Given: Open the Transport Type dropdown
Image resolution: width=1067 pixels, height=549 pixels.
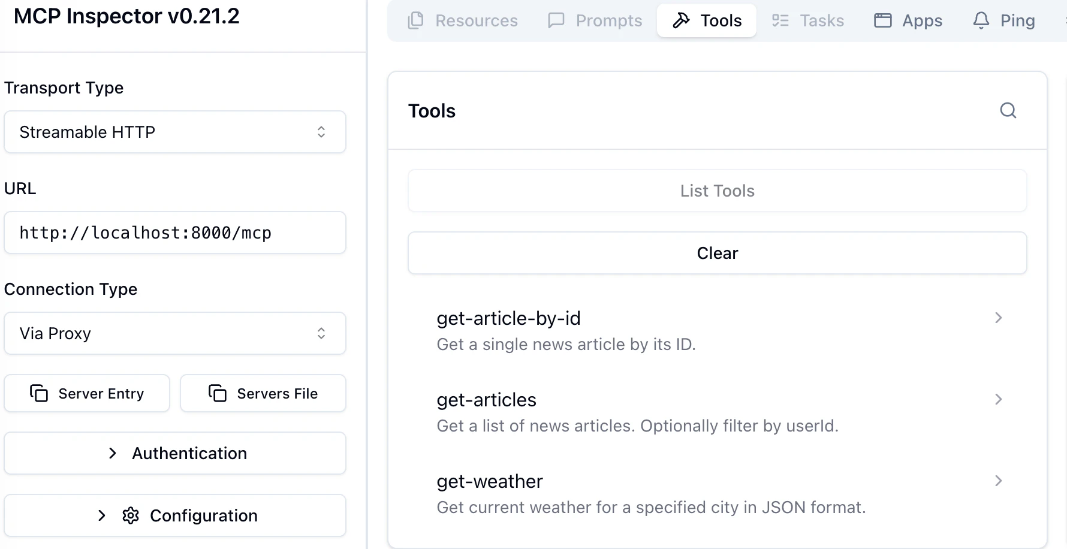Looking at the screenshot, I should coord(174,132).
